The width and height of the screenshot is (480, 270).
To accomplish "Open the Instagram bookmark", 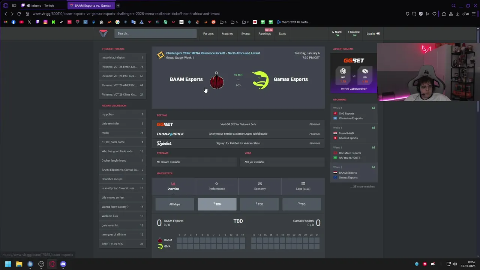I will (45, 22).
